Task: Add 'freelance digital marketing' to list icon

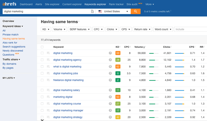Action: [x=48, y=80]
